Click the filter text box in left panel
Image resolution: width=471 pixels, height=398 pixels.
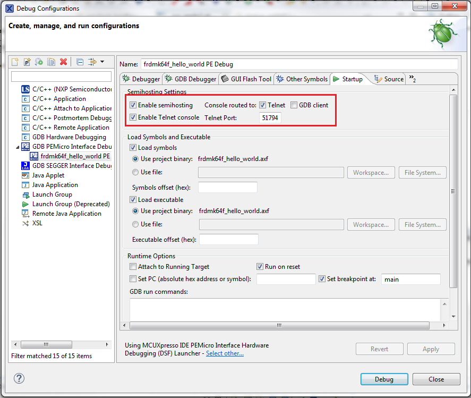click(x=61, y=77)
